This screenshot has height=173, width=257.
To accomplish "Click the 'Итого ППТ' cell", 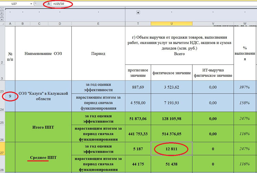I will tap(43, 127).
